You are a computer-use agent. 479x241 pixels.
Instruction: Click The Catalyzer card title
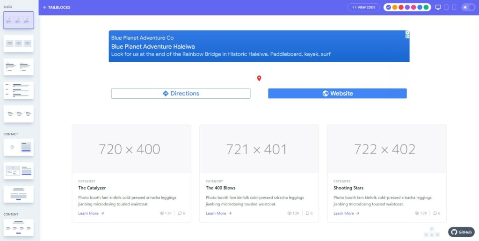coord(92,188)
